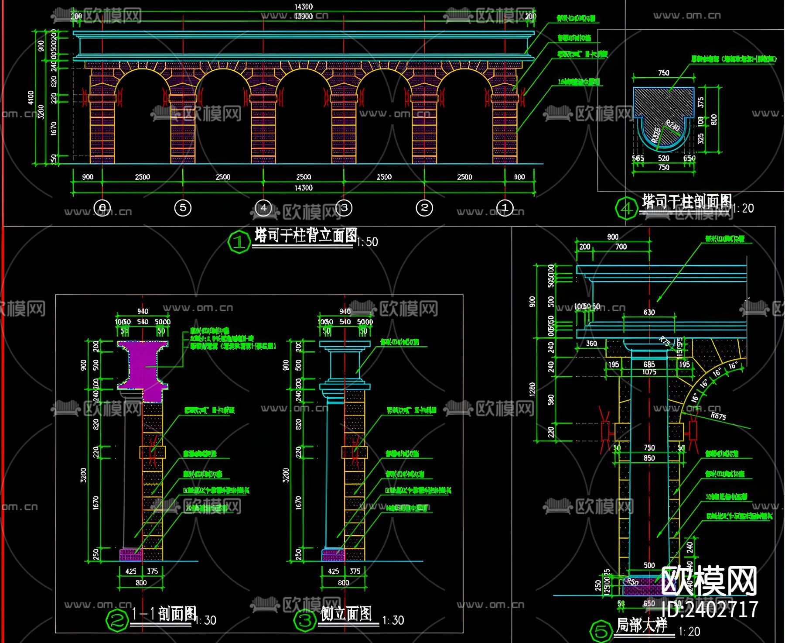Select the 800 dimension below the 1-1 section
785x643 pixels.
pyautogui.click(x=141, y=582)
